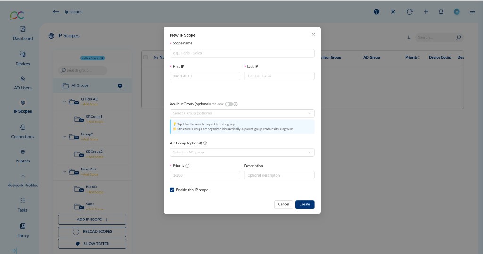Screen dimensions: 483x254
Task: Tick the select-all checkbox in table header
Action: point(146,57)
